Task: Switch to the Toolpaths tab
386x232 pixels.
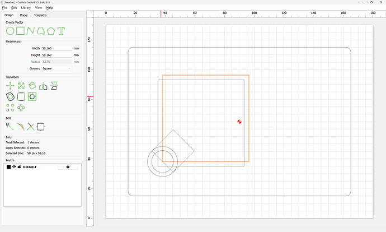Action: coord(40,15)
